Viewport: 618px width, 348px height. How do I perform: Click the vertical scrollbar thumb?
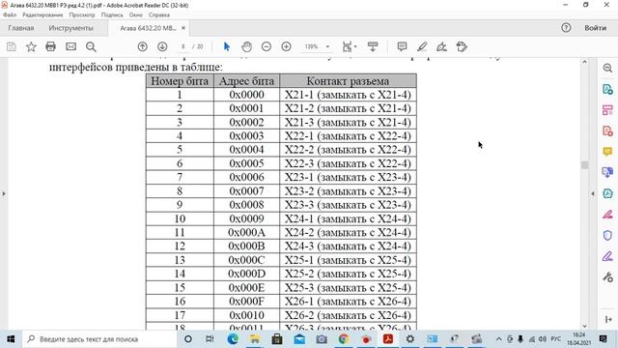584,165
